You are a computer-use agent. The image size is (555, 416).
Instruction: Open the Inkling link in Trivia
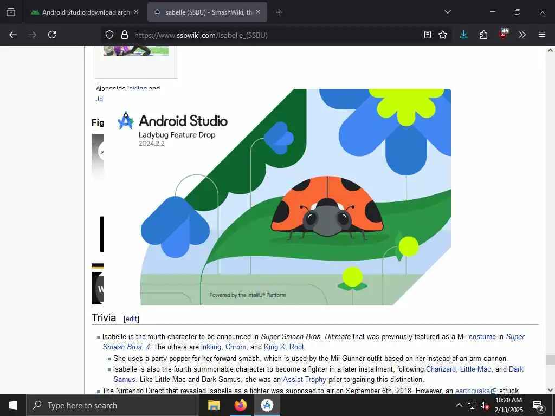click(x=211, y=347)
